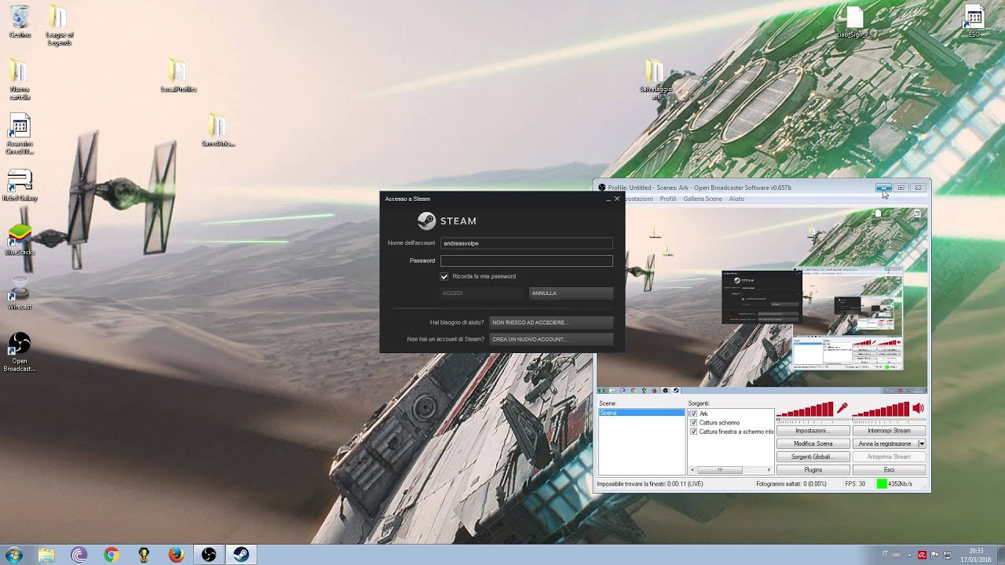Image resolution: width=1005 pixels, height=565 pixels.
Task: Mute the microphone in OBS
Action: pos(842,408)
